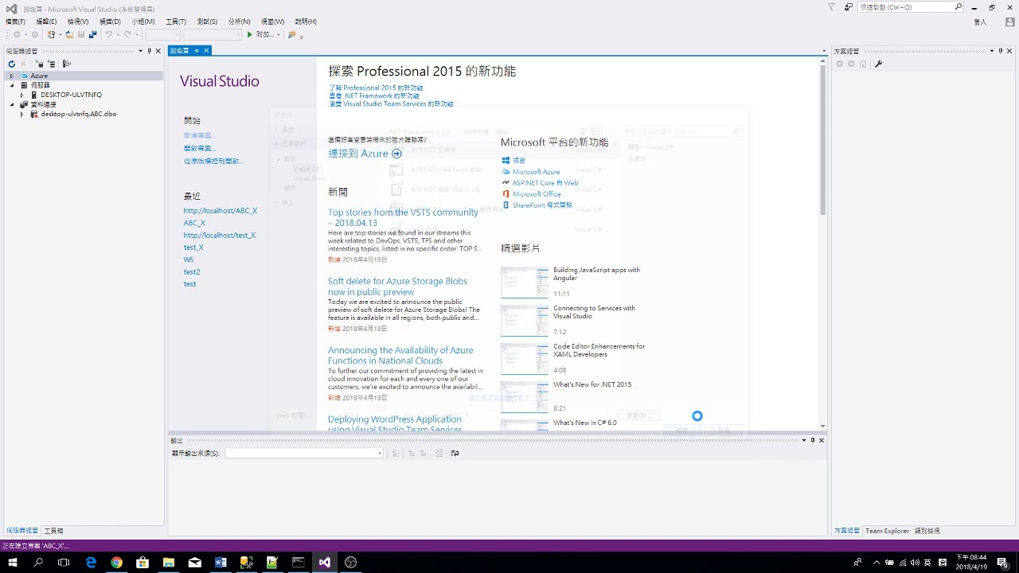The height and width of the screenshot is (573, 1019).
Task: Expand the Azure node in Server Explorer
Action: point(11,76)
